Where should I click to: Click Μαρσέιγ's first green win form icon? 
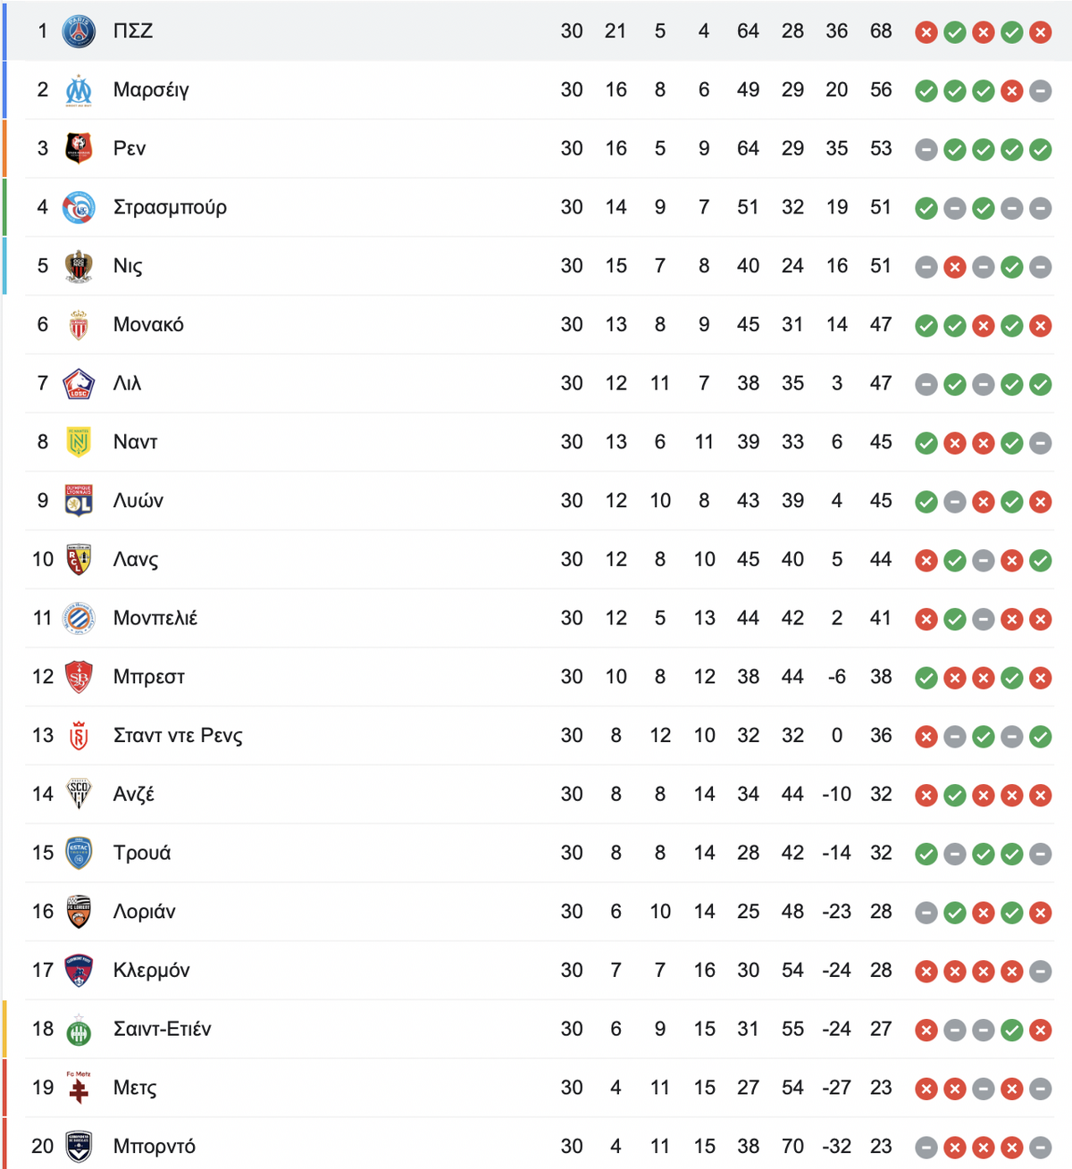pyautogui.click(x=926, y=91)
